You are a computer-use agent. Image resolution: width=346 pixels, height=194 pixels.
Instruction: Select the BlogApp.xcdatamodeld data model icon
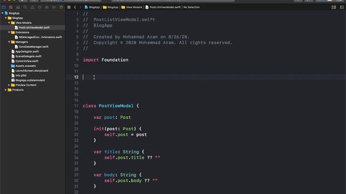pyautogui.click(x=13, y=80)
